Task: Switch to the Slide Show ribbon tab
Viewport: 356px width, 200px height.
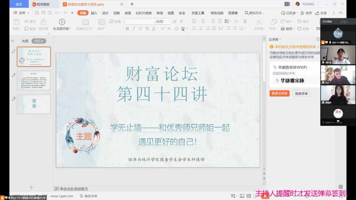Action: 143,13
